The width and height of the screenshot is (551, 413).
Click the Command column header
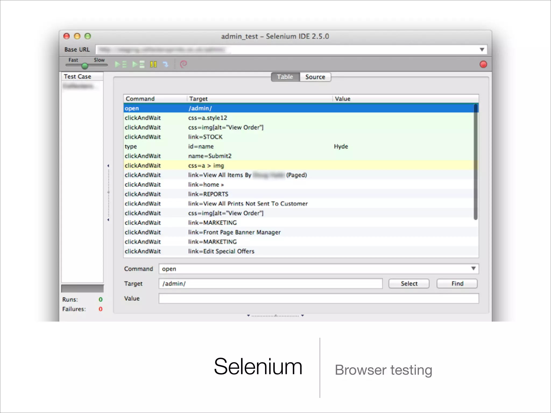point(155,99)
